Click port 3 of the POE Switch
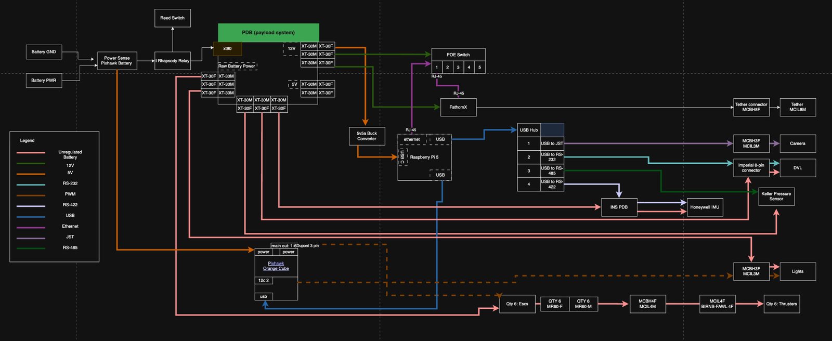Image resolution: width=832 pixels, height=341 pixels. coord(458,67)
